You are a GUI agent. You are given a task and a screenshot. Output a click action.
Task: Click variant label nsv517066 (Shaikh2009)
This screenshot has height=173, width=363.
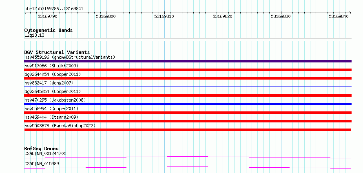click(51, 66)
